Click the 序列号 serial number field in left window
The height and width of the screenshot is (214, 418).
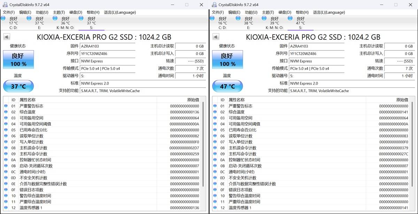[107, 54]
